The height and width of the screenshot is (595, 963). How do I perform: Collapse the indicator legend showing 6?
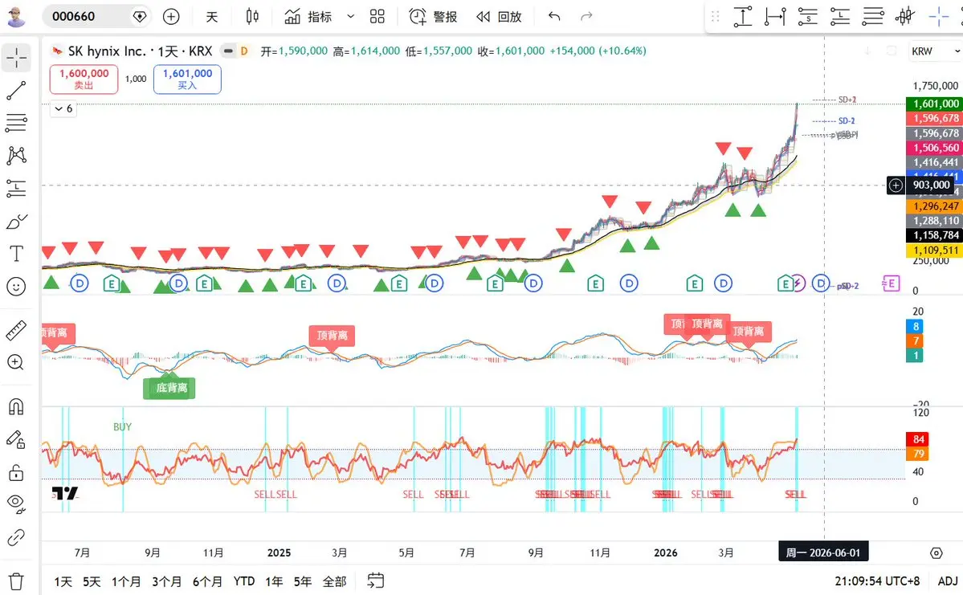63,108
